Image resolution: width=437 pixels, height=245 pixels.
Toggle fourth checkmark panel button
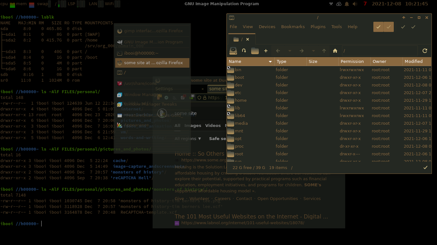pos(413,27)
